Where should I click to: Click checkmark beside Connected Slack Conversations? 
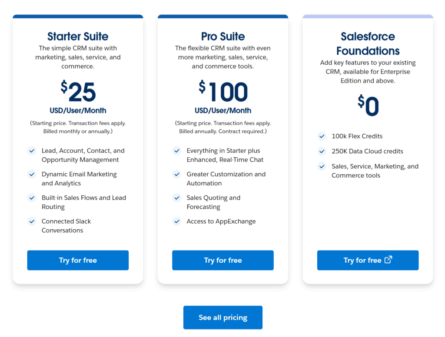(32, 221)
